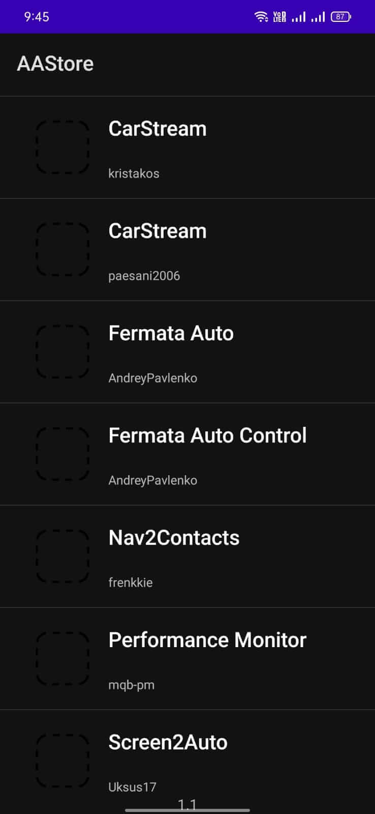Tap the Fermata Auto app icon

(63, 352)
